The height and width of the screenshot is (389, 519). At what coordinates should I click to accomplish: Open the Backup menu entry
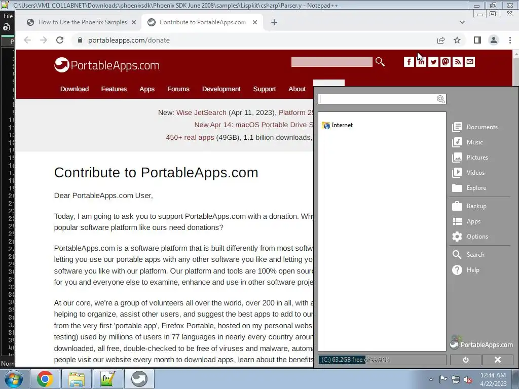coord(469,206)
